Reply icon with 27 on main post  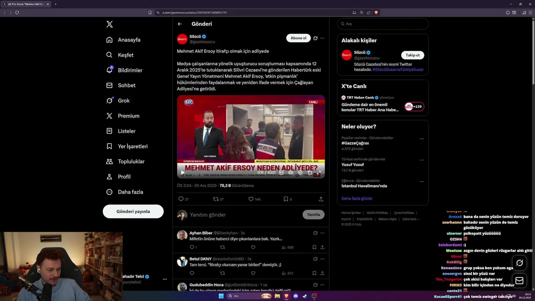click(183, 199)
